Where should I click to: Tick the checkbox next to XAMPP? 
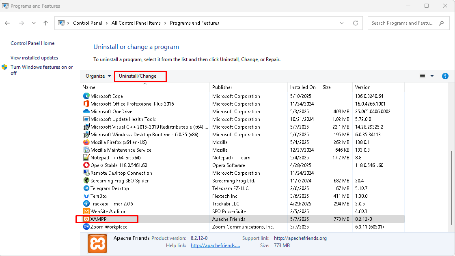80,219
